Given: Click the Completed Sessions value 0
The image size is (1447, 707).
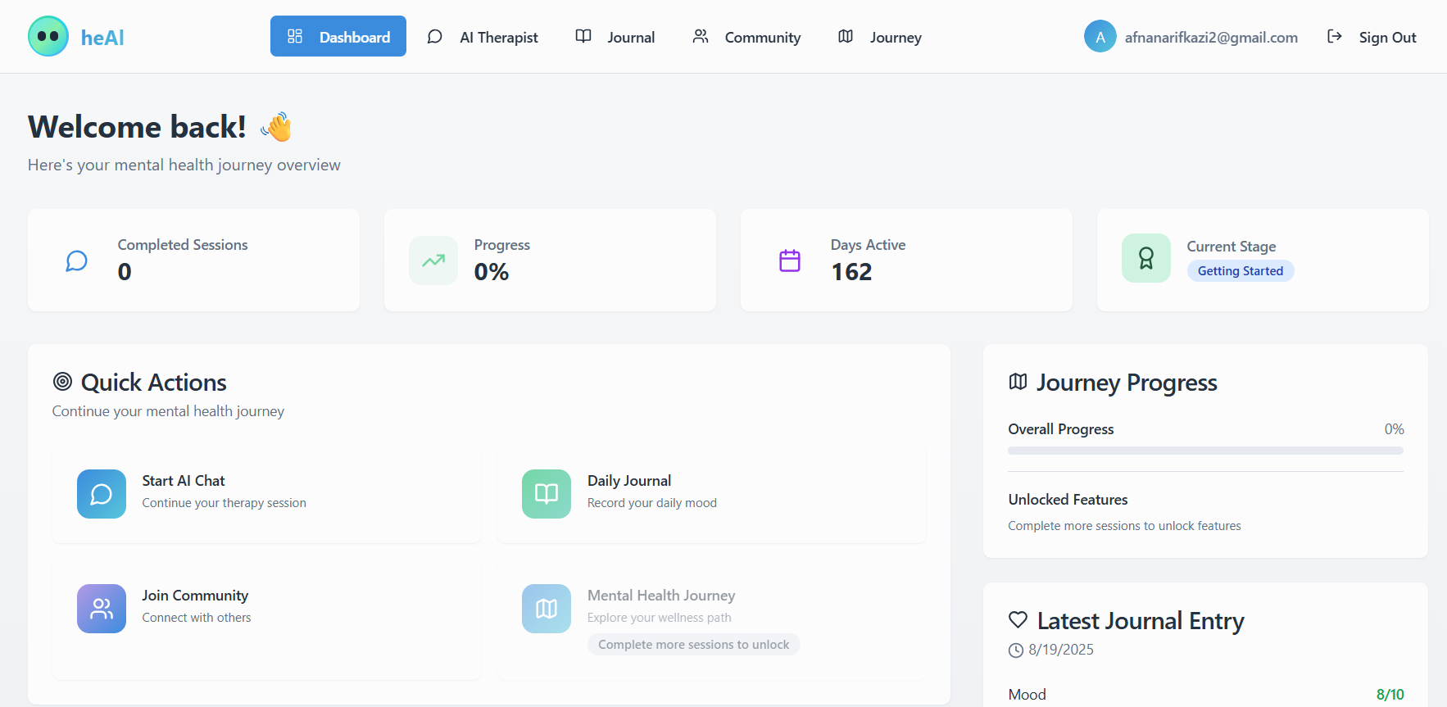Looking at the screenshot, I should point(125,272).
